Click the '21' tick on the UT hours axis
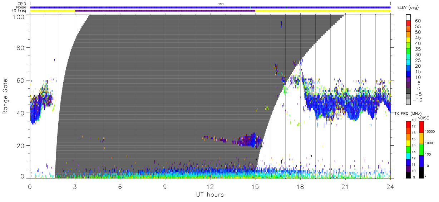 coord(345,186)
